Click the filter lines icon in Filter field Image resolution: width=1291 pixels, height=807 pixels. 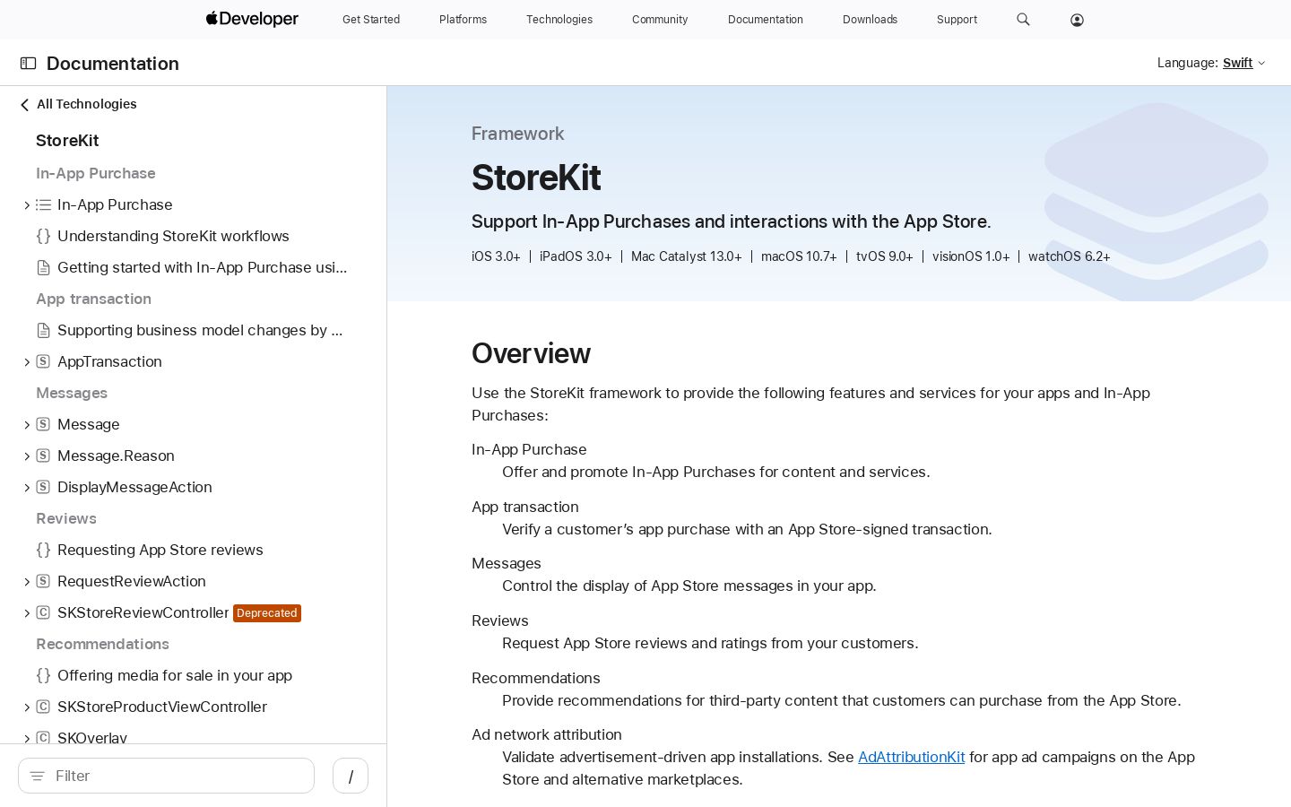click(38, 777)
